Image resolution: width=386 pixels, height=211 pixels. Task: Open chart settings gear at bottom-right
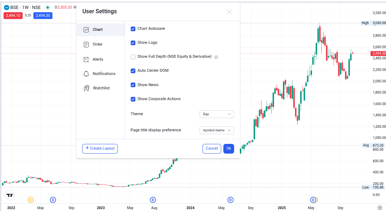(x=380, y=207)
